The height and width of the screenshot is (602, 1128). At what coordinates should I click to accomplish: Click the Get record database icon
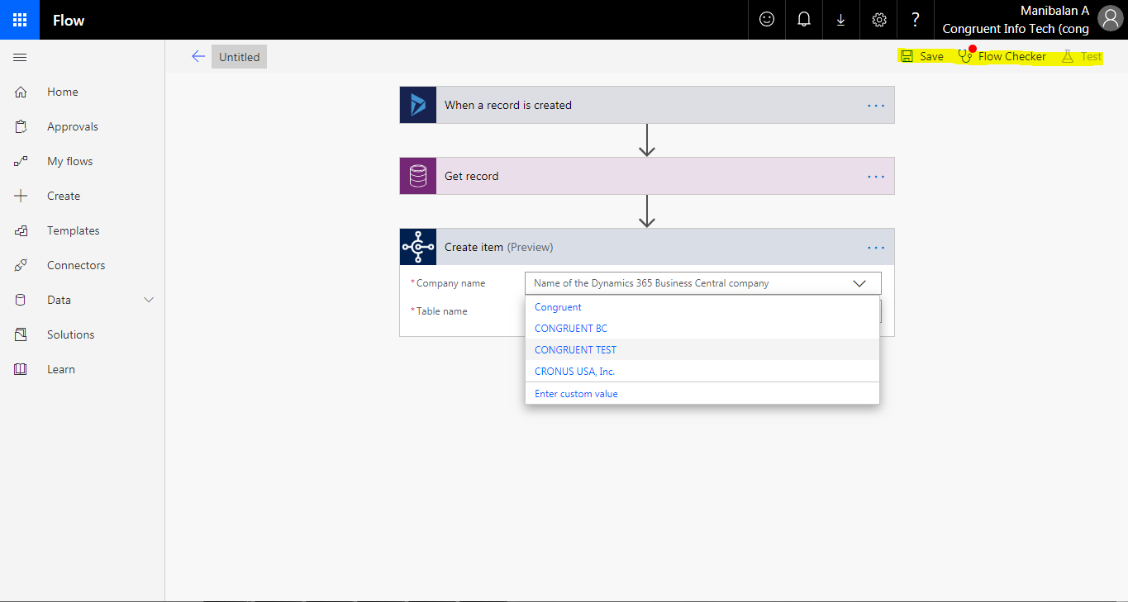(x=418, y=176)
